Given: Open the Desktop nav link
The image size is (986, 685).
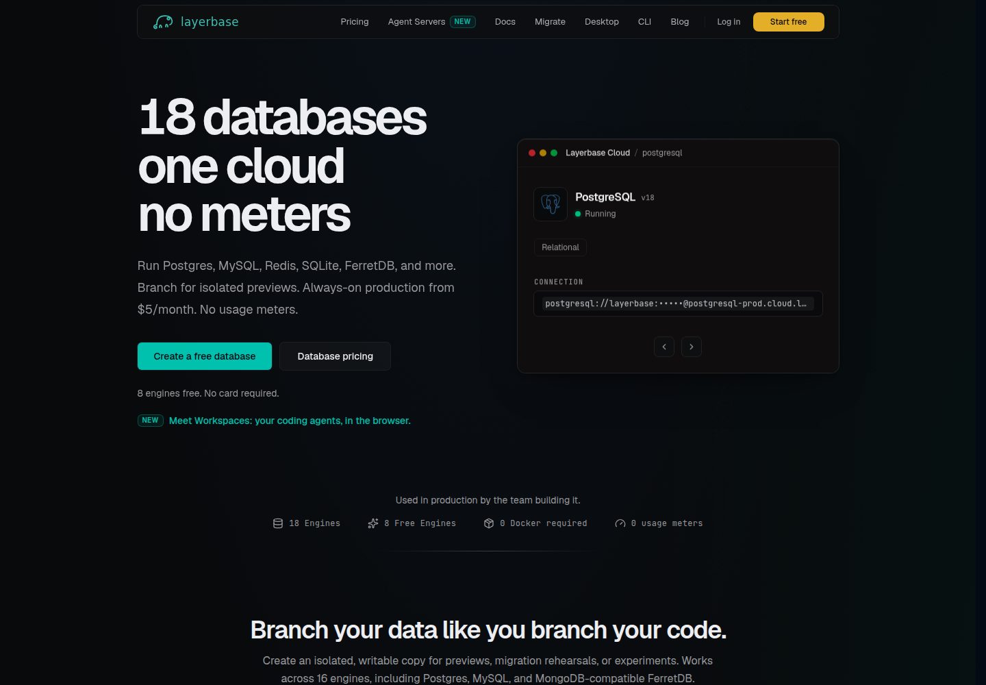Looking at the screenshot, I should click(x=602, y=22).
